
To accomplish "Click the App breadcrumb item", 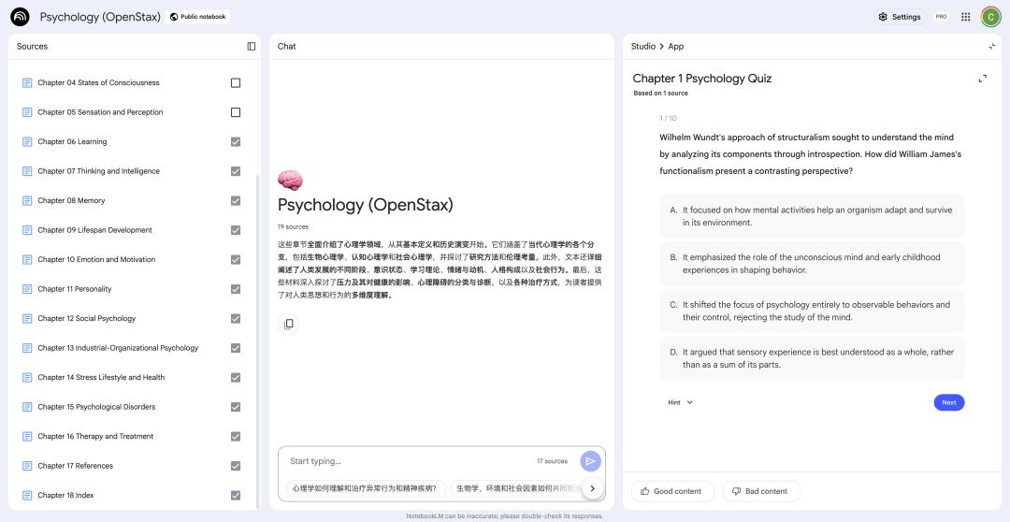I will pos(676,47).
